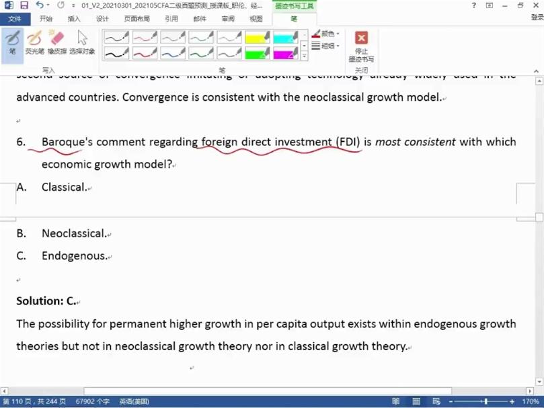The width and height of the screenshot is (544, 408).
Task: Activate the Select Objects (选择对象) tool
Action: 82,42
